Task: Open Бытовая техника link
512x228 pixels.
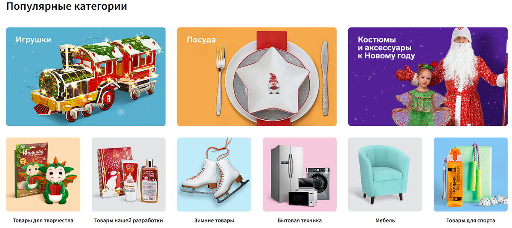Action: [300, 221]
